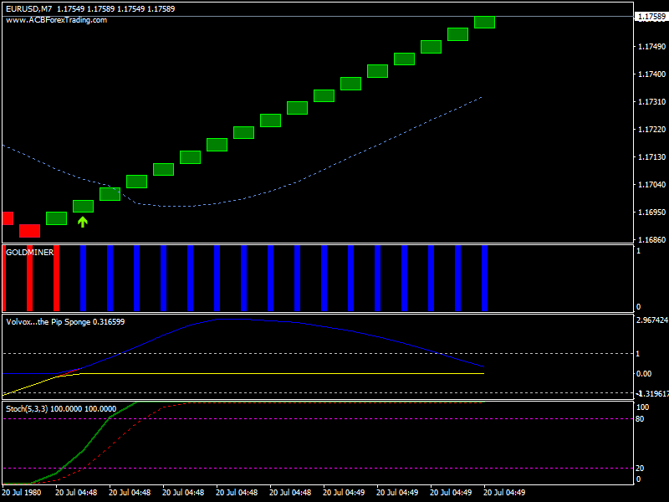Image resolution: width=669 pixels, height=502 pixels.
Task: Select the last blue GOLDMINER histogram bar
Action: click(x=484, y=279)
